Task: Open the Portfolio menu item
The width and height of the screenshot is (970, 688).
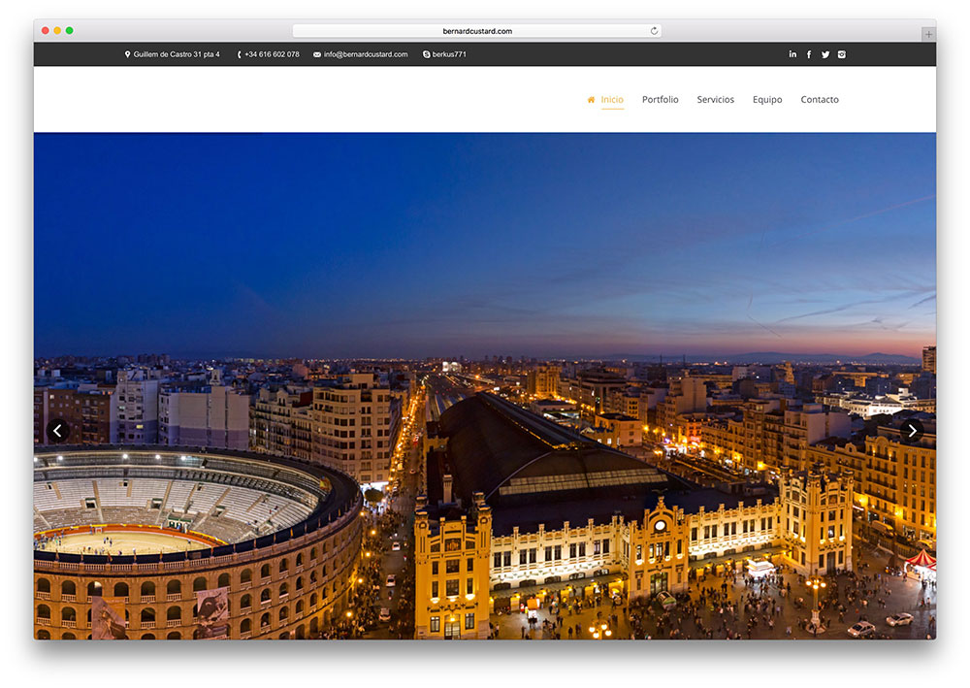Action: (661, 99)
